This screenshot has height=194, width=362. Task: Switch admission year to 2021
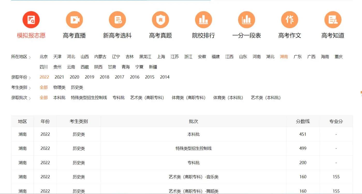click(x=59, y=77)
